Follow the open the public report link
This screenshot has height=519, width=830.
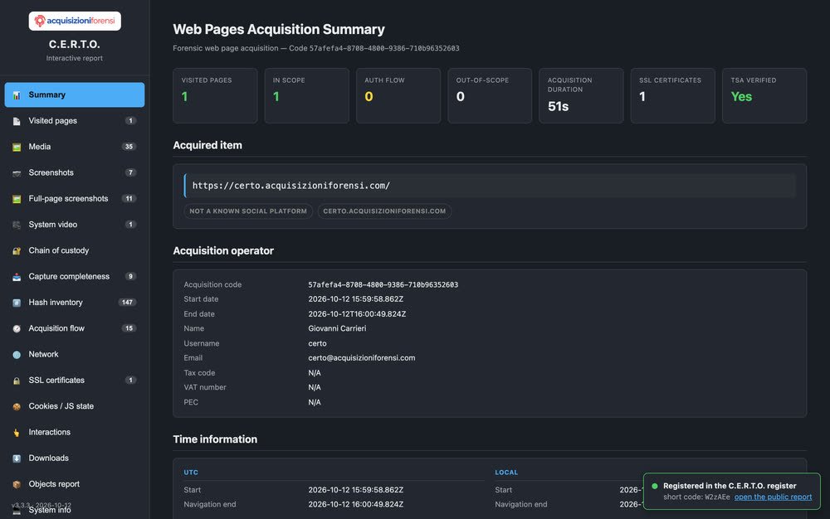point(773,497)
